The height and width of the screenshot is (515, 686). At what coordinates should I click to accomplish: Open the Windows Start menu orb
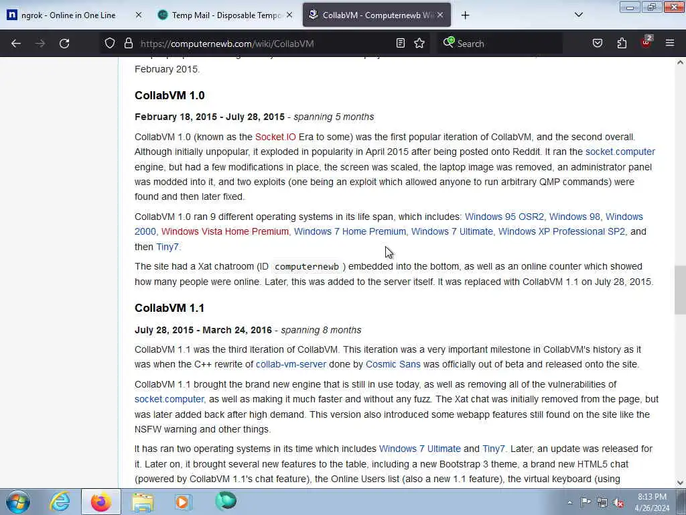(x=18, y=502)
